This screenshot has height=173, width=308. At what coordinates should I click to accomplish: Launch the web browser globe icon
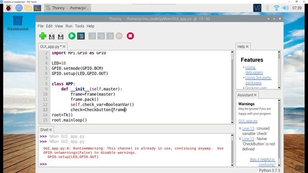[19, 8]
